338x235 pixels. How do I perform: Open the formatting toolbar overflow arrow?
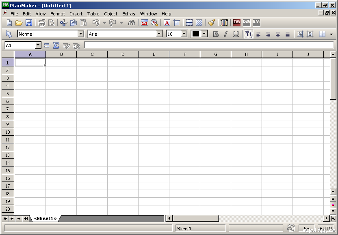(331, 34)
